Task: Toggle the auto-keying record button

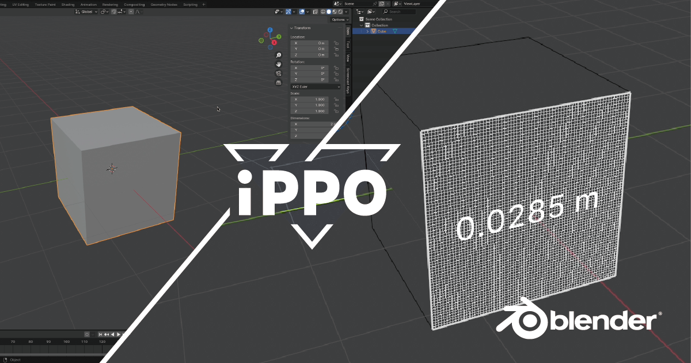Action: click(87, 334)
